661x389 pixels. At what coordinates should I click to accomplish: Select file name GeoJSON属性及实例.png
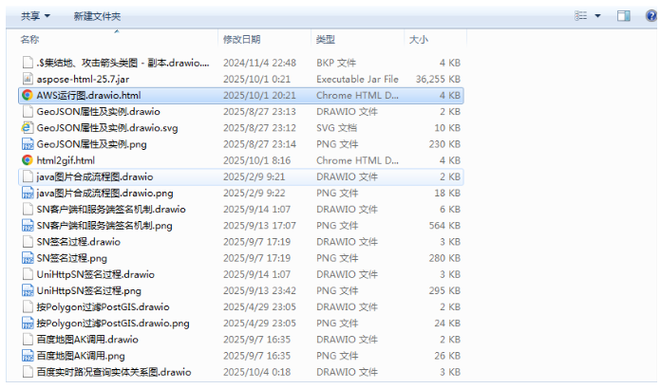tap(91, 144)
